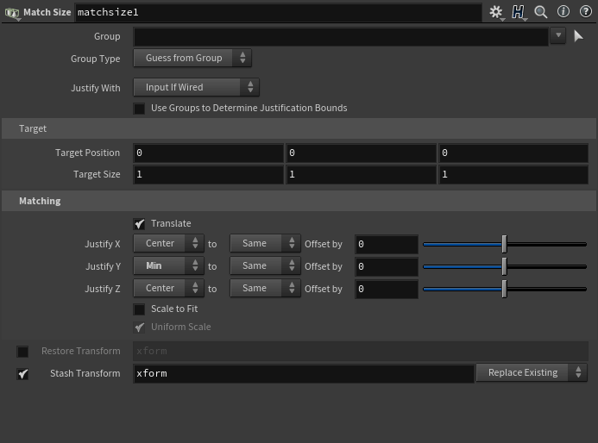The width and height of the screenshot is (598, 443).
Task: Click the Match Size node type icon
Action: [x=12, y=13]
